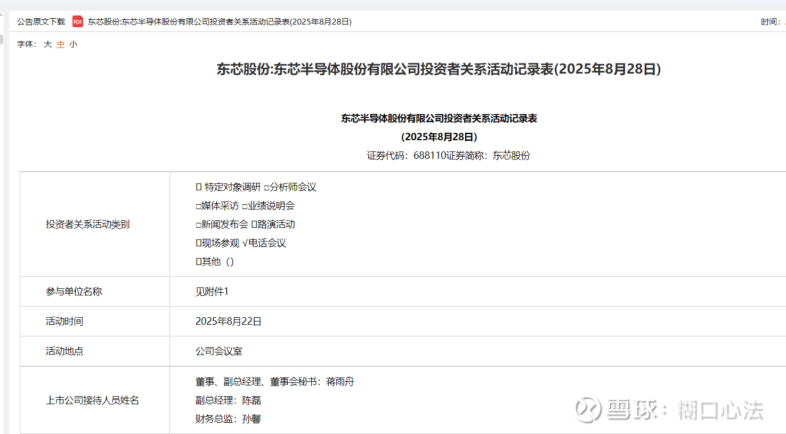Set font size to 小
This screenshot has height=434, width=786.
pyautogui.click(x=74, y=44)
